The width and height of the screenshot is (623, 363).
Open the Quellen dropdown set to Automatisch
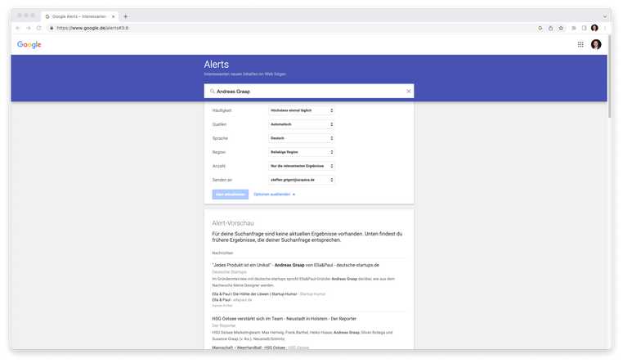(x=301, y=124)
